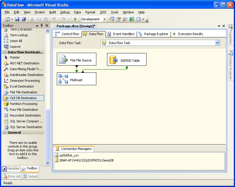
Task: Collapse the General toolbox group
Action: (x=5, y=132)
